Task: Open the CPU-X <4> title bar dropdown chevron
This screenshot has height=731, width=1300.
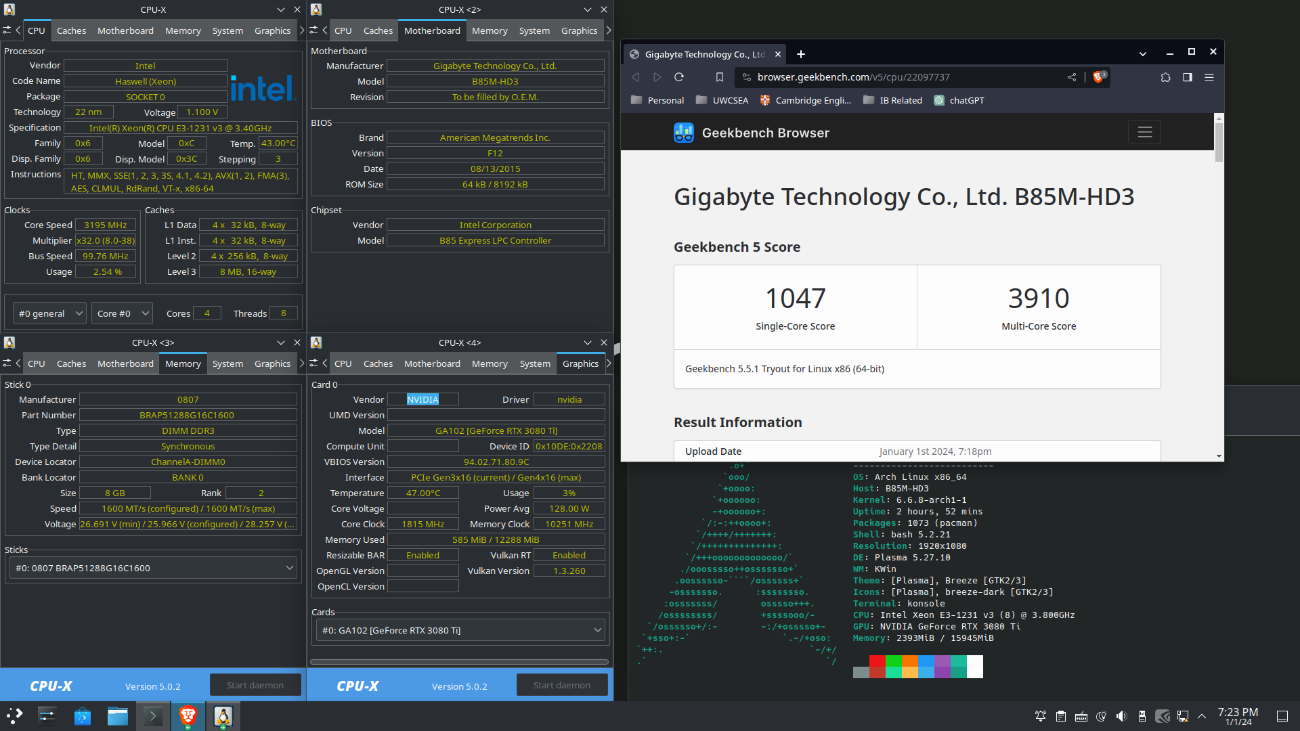Action: [588, 342]
